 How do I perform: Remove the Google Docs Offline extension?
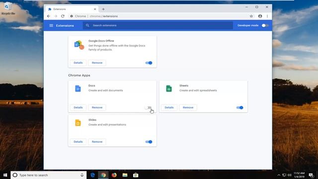point(97,63)
